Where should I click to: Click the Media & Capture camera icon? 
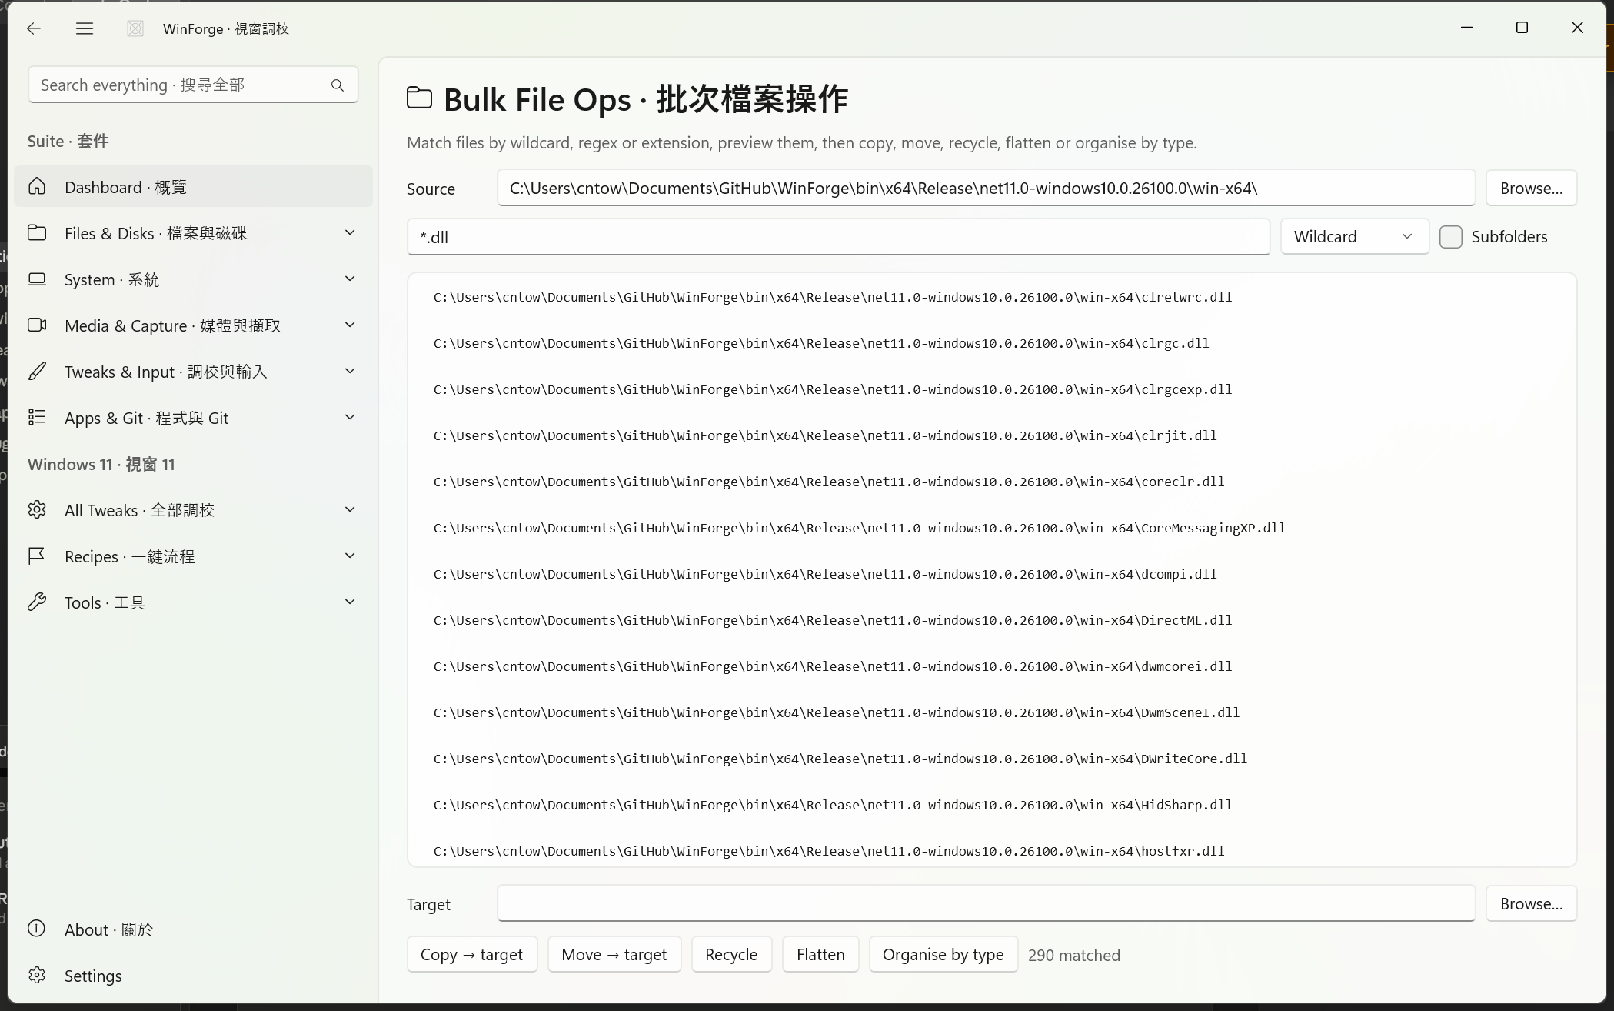tap(37, 325)
